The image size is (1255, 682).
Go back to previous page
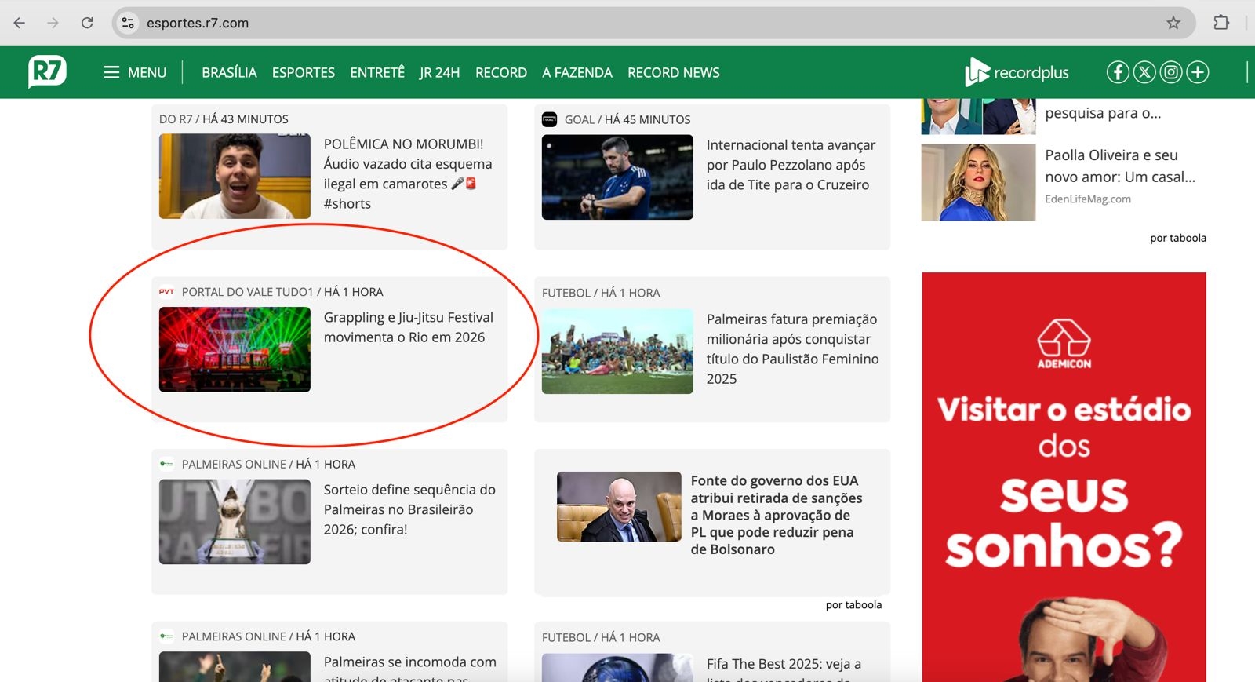20,23
